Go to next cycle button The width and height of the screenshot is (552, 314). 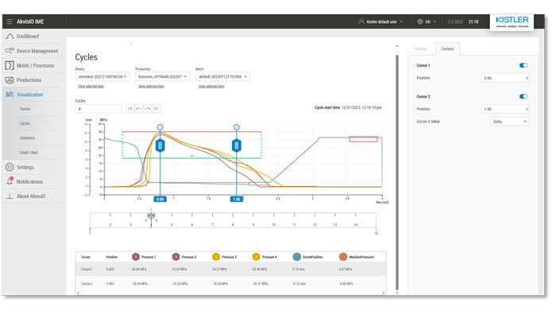(148, 109)
